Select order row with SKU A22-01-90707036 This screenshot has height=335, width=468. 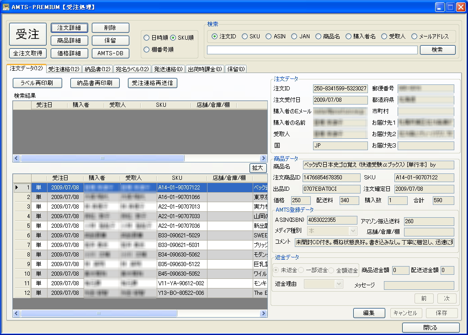(x=140, y=226)
